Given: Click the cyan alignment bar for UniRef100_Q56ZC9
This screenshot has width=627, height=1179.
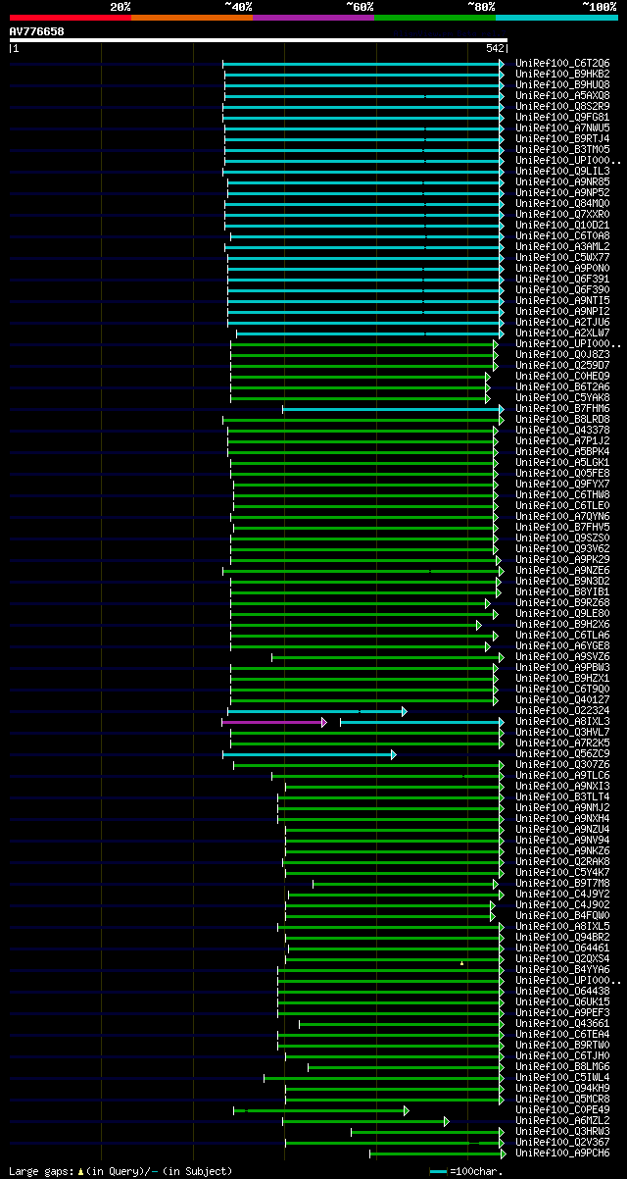Looking at the screenshot, I should point(310,754).
